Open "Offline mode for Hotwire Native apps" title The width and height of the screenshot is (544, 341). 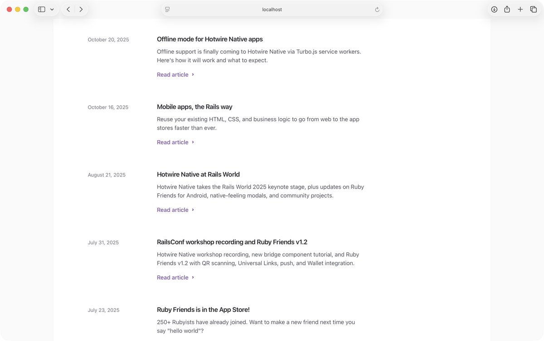[x=210, y=39]
